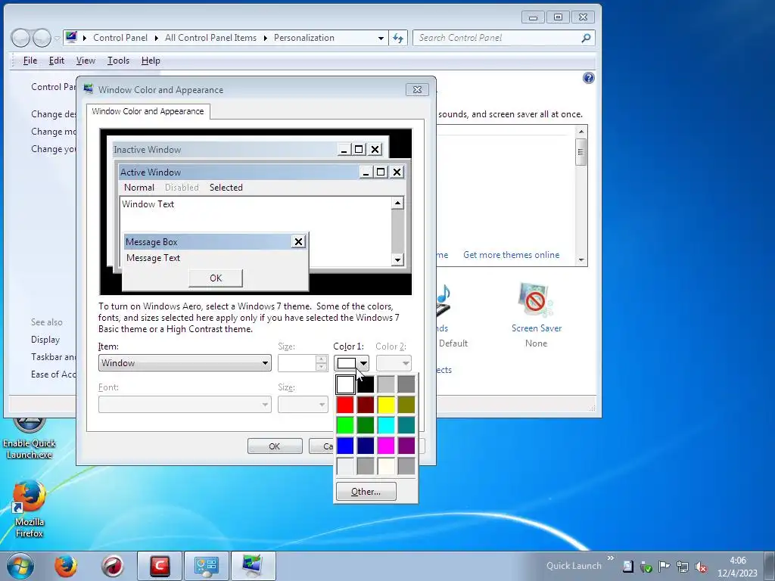Open the Action Center flag icon

tap(664, 567)
